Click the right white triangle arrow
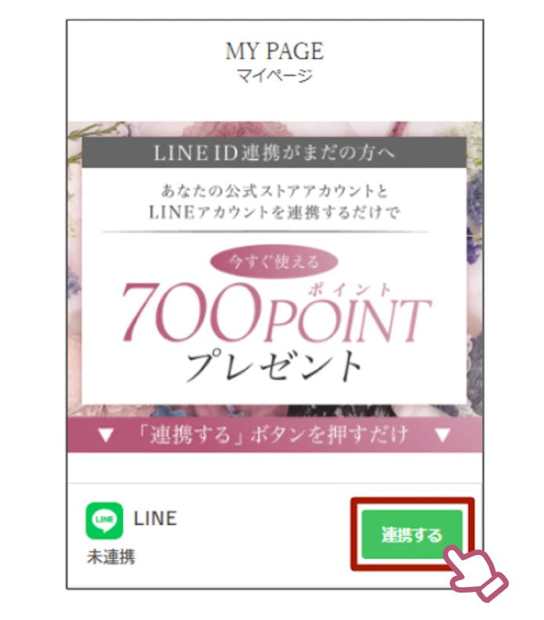 [x=442, y=435]
